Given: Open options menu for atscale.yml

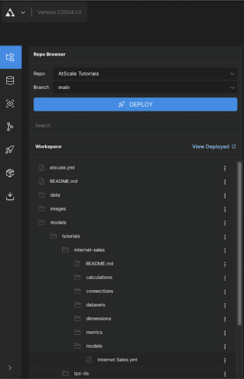Looking at the screenshot, I should pos(225,168).
